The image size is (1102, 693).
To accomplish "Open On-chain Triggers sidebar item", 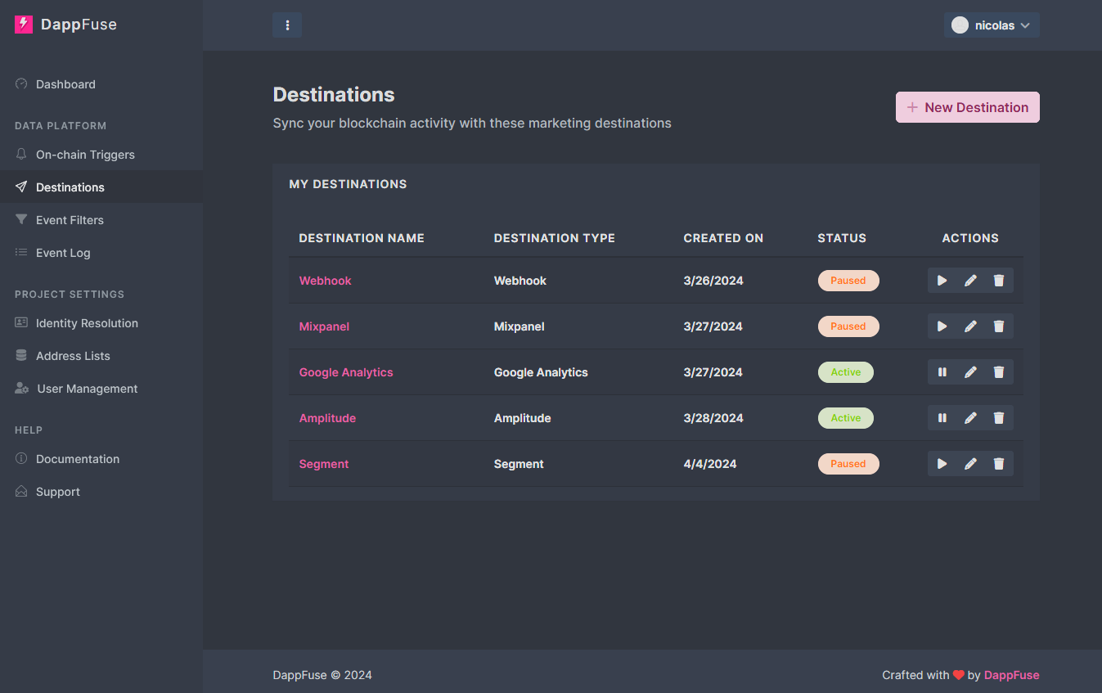I will point(101,155).
